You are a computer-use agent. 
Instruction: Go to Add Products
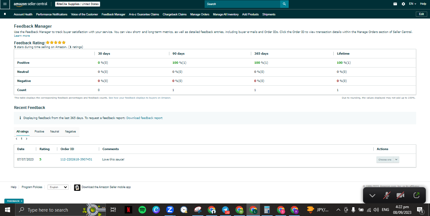tap(250, 14)
